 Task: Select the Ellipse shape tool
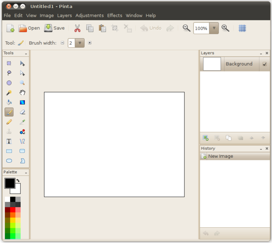[9, 161]
